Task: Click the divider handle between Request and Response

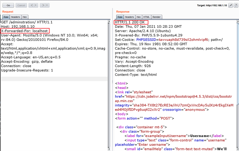Action: coord(112,82)
